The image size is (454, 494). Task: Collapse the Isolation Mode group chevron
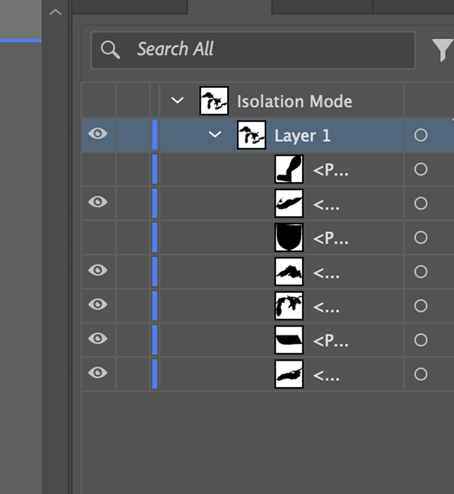pyautogui.click(x=178, y=100)
